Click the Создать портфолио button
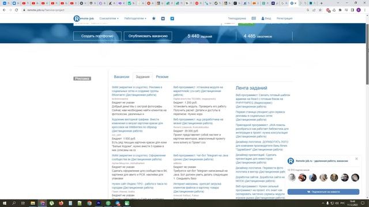369x207 pixels. (97, 36)
